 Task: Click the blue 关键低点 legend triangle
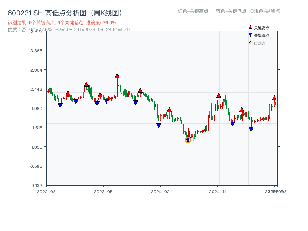point(250,35)
